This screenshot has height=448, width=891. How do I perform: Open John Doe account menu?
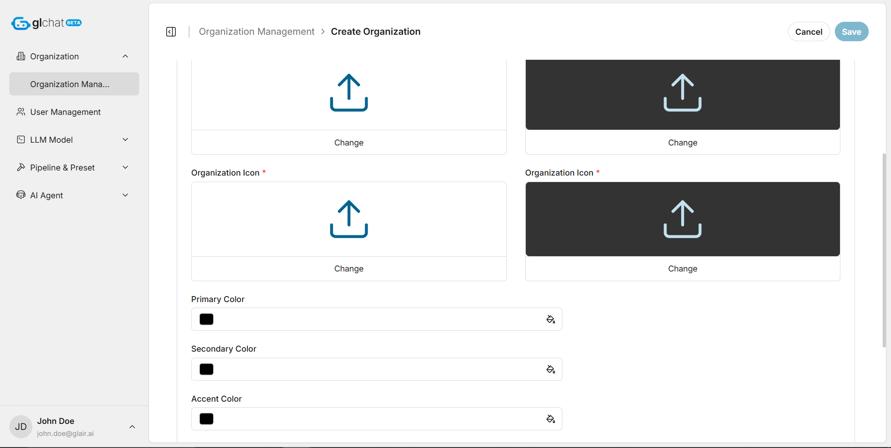click(x=132, y=427)
